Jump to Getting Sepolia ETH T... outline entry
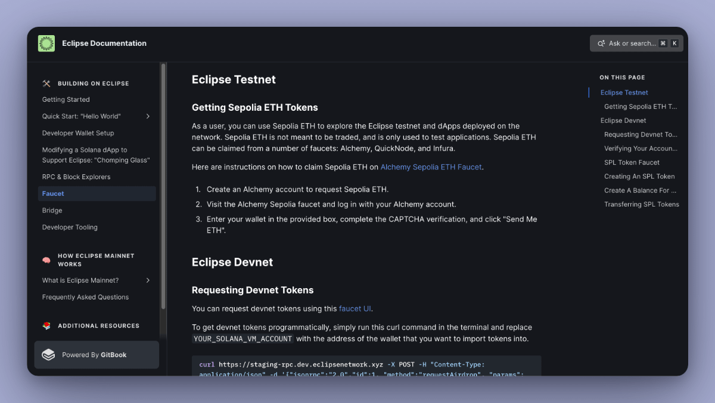The image size is (715, 403). (x=641, y=107)
